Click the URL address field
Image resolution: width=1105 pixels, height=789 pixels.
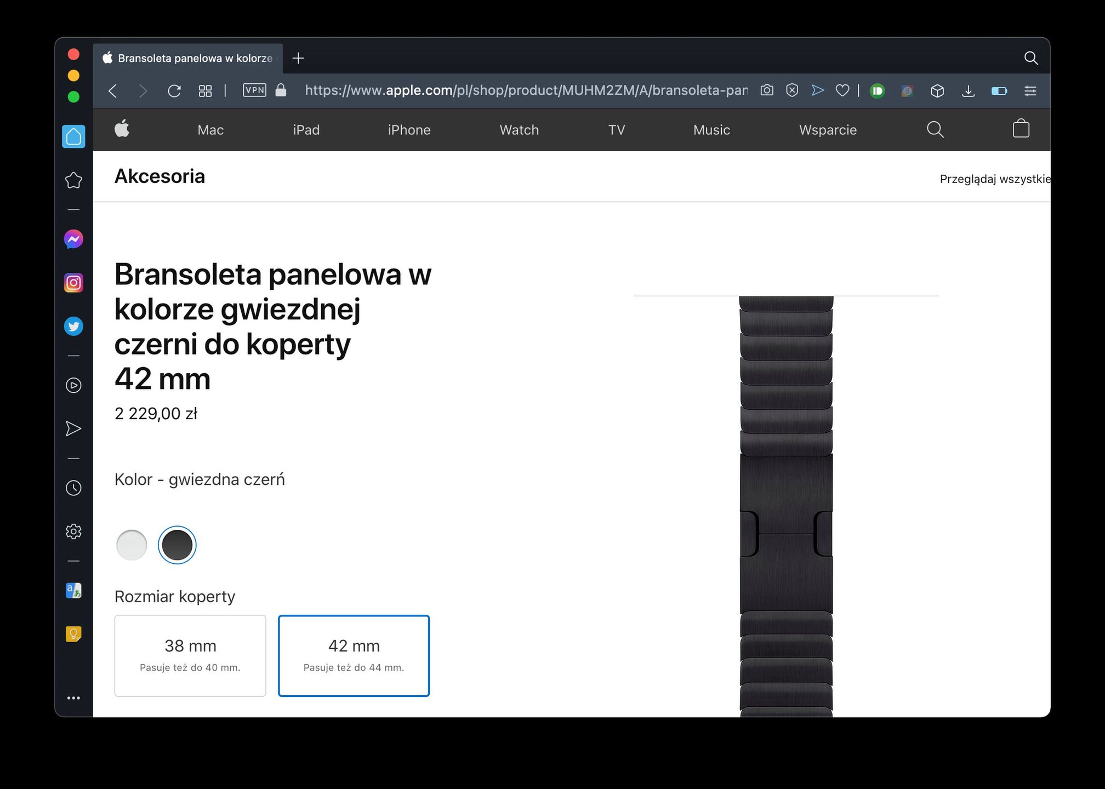tap(525, 90)
